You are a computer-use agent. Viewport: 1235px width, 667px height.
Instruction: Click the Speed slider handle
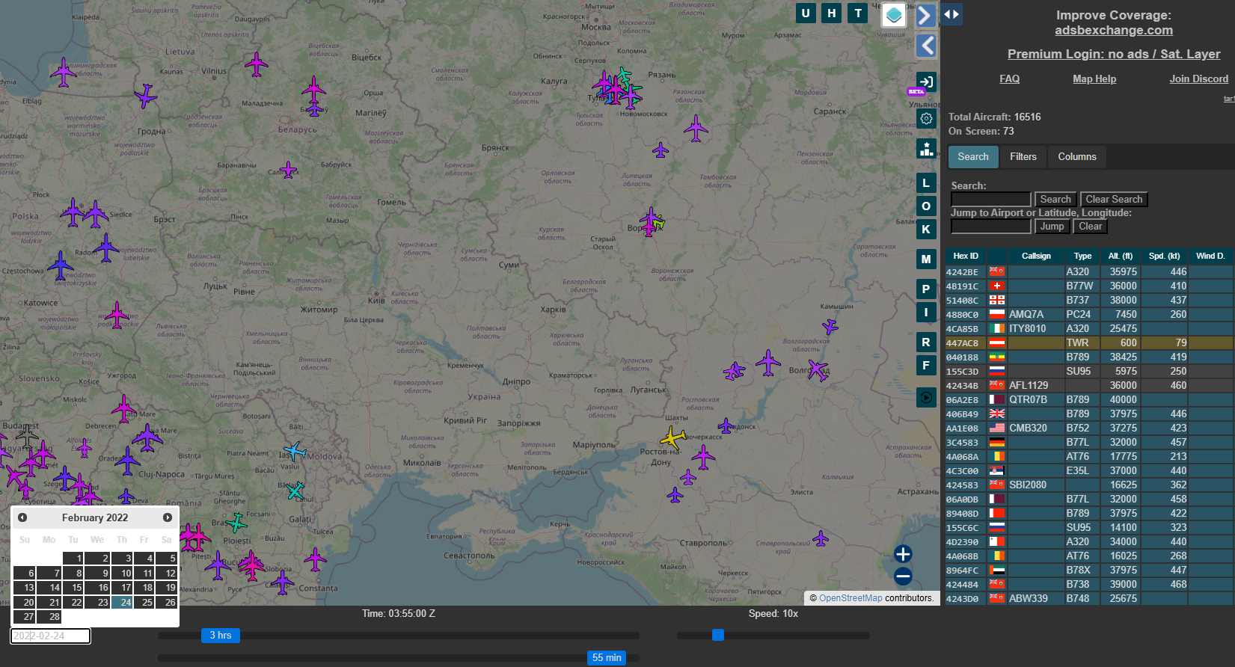click(718, 635)
